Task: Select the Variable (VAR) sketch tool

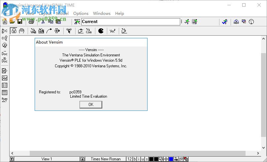Action: 33,31
